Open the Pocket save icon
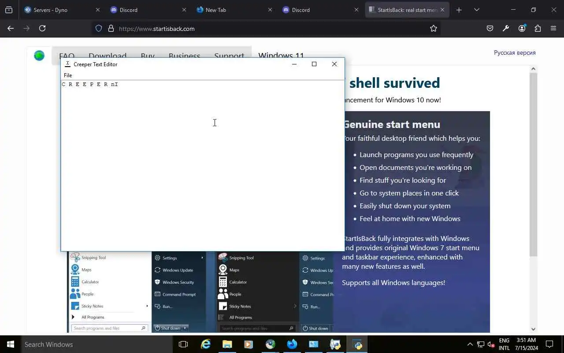Screen dimensions: 564x353 click(490, 28)
